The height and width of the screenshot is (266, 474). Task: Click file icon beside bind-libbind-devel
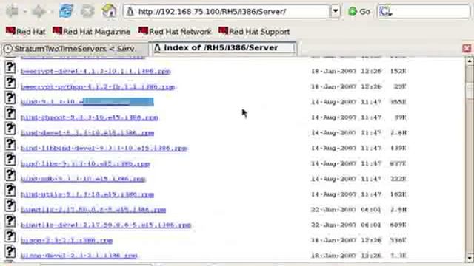click(10, 145)
